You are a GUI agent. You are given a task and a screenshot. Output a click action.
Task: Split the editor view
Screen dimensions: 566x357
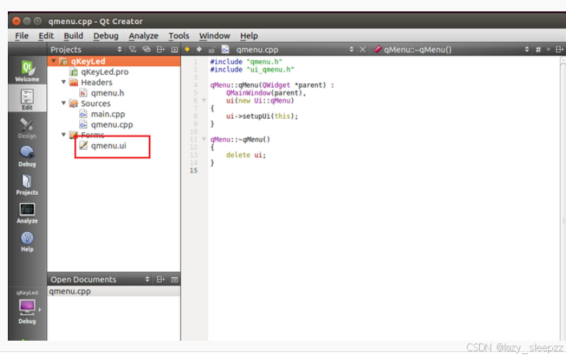560,50
